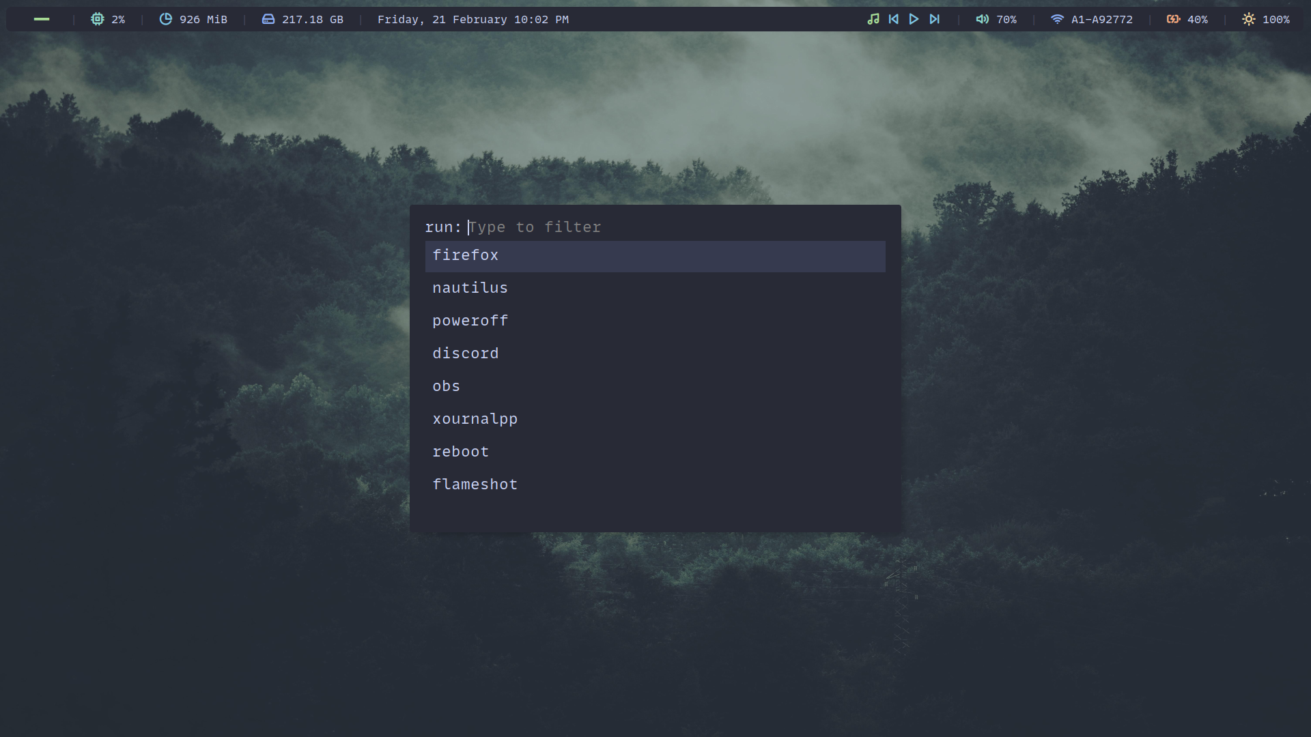Image resolution: width=1311 pixels, height=737 pixels.
Task: Launch firefox from the run list
Action: tap(655, 256)
